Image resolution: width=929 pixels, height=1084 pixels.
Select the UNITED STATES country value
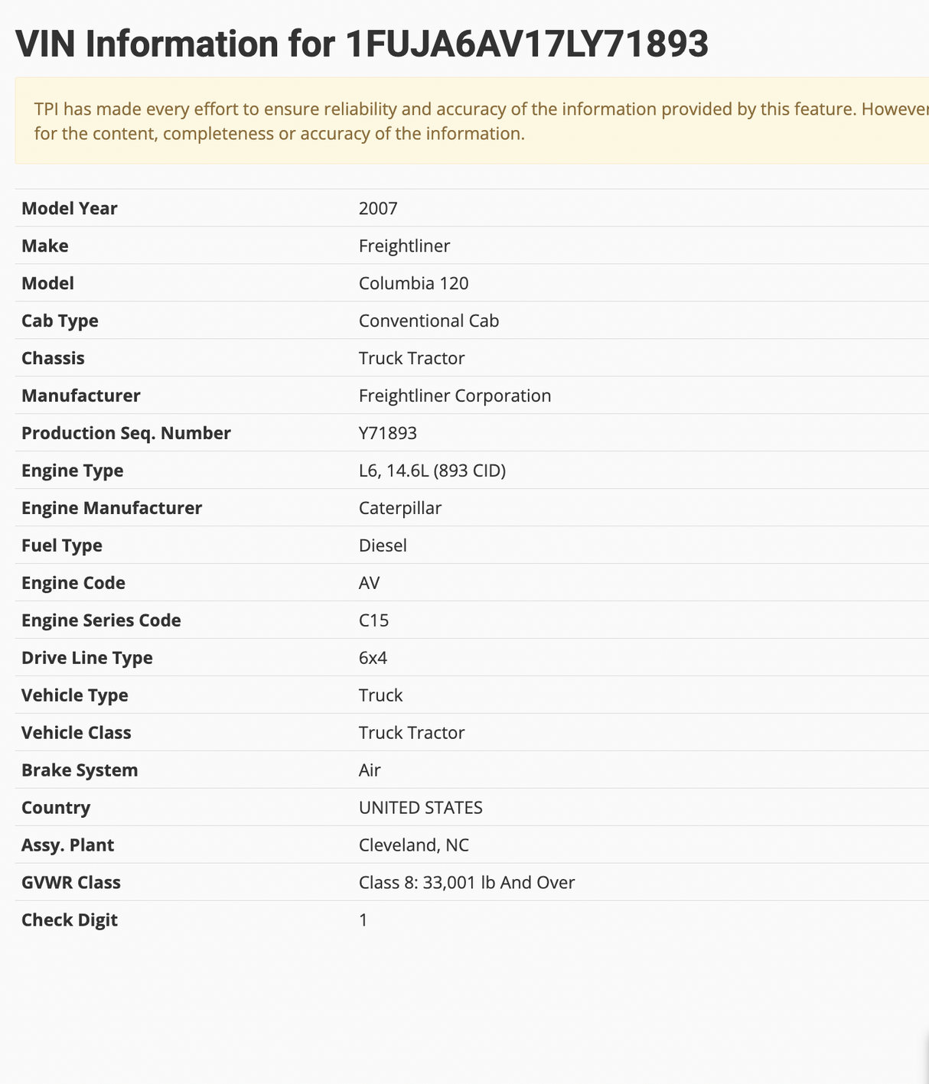coord(420,808)
